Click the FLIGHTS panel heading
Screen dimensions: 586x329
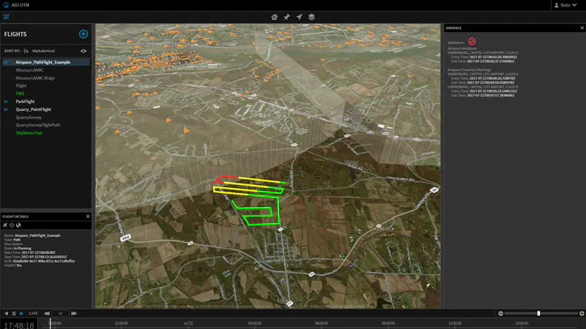15,34
